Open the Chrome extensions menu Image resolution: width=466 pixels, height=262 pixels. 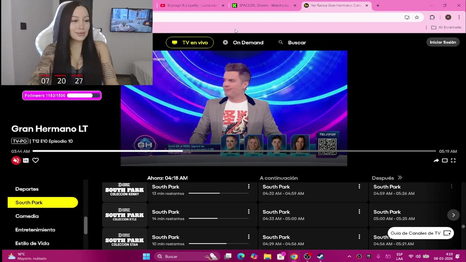tap(432, 17)
